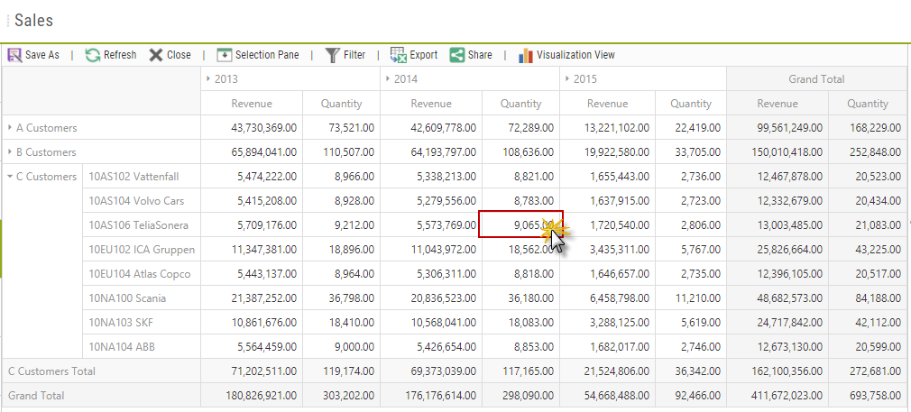
Task: Click the Share text button
Action: point(480,55)
